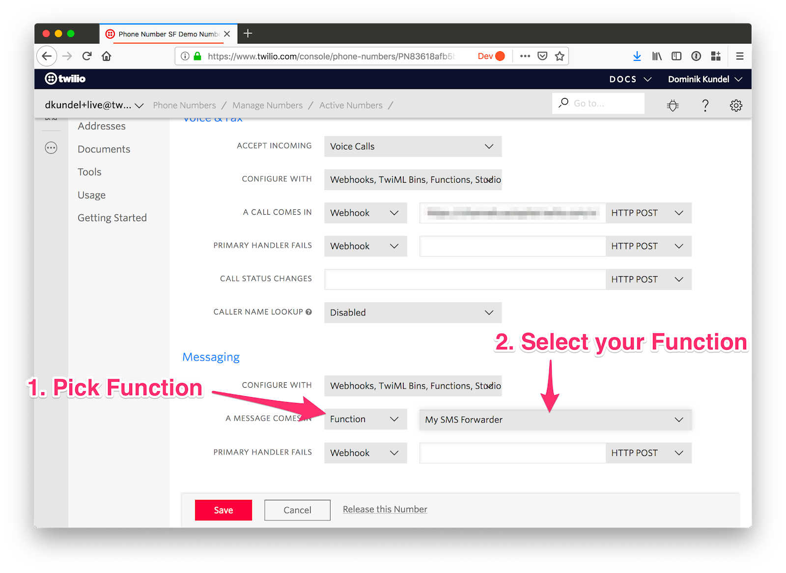786x573 pixels.
Task: Click the Call Status Changes URL field
Action: click(x=465, y=279)
